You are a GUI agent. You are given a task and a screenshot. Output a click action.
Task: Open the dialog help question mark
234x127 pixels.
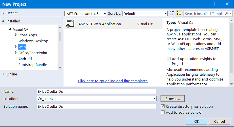point(214,4)
